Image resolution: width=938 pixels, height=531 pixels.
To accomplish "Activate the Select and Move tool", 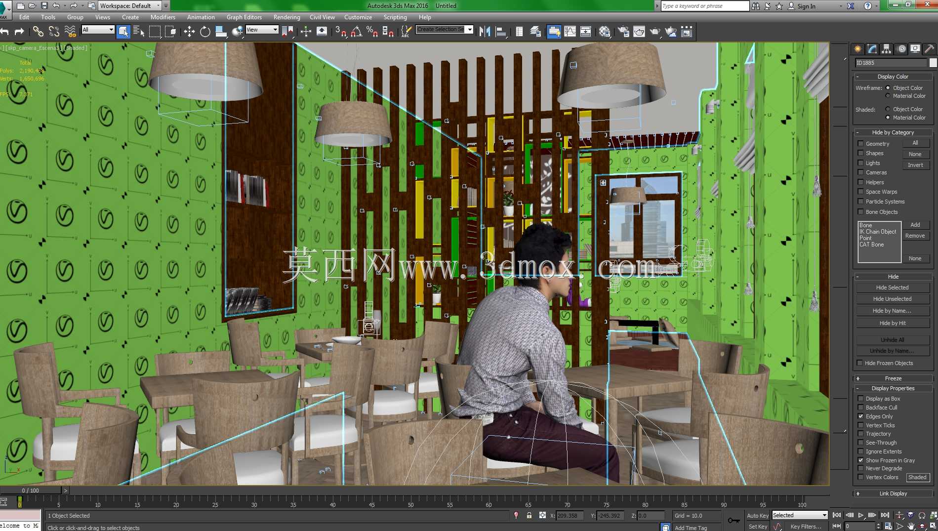I will coord(189,32).
